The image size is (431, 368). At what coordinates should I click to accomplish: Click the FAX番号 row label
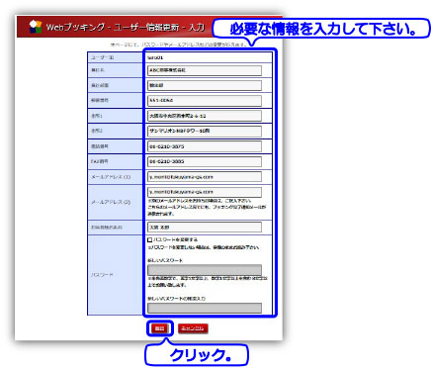(100, 161)
